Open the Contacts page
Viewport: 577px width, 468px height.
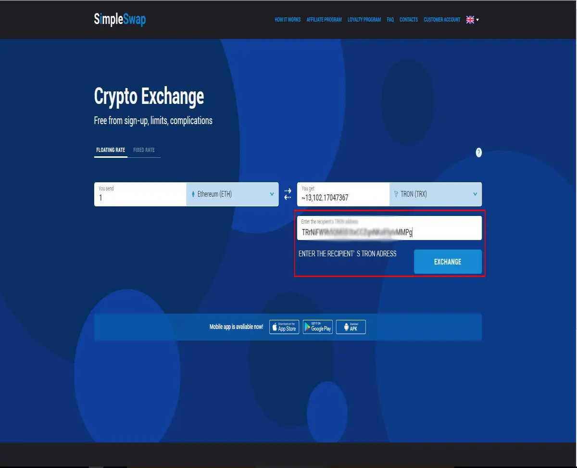[409, 20]
